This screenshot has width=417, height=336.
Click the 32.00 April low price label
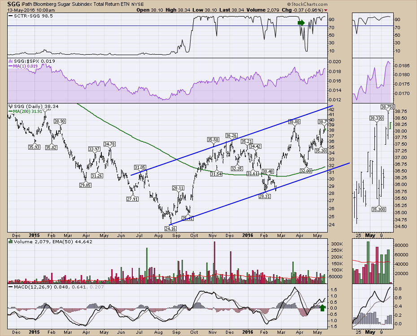point(306,171)
